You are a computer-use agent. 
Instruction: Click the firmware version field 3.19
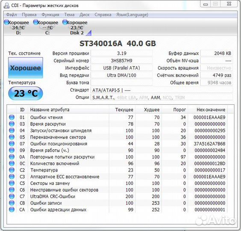click(122, 53)
